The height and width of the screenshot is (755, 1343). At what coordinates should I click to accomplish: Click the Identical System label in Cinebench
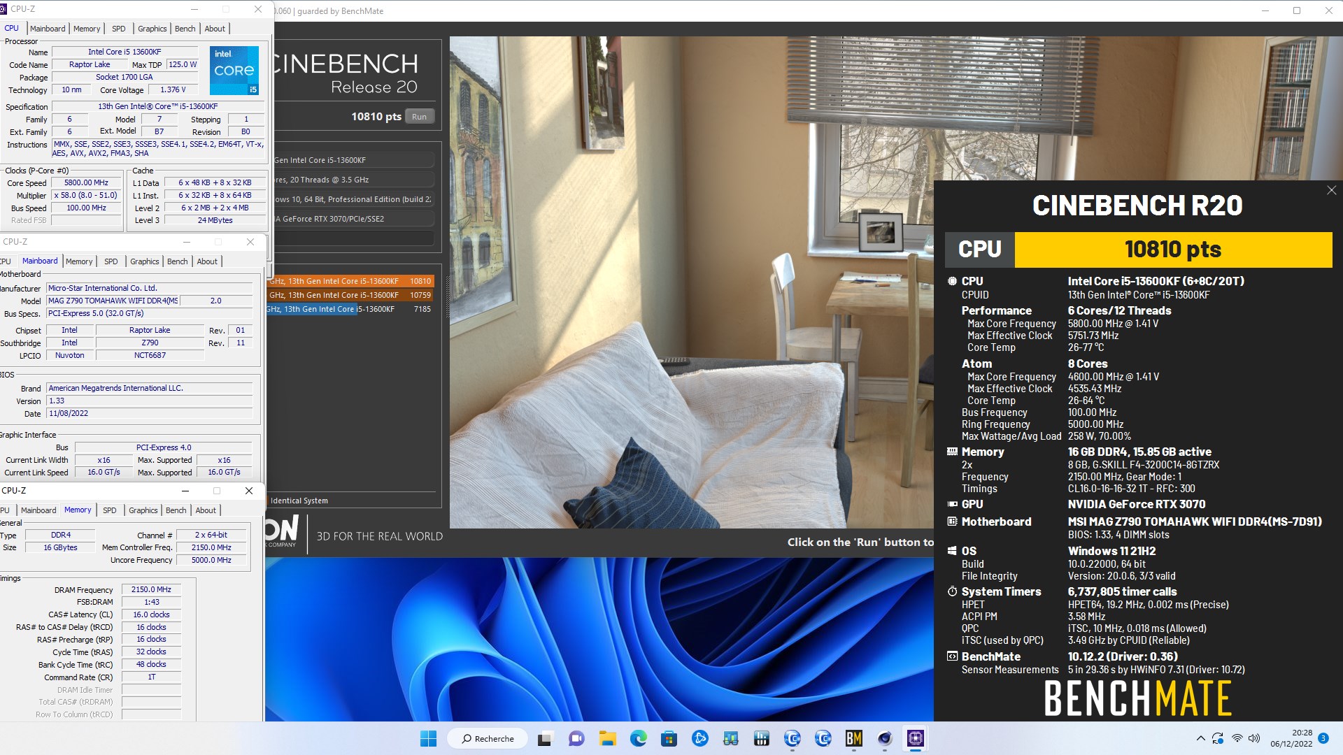click(x=299, y=501)
